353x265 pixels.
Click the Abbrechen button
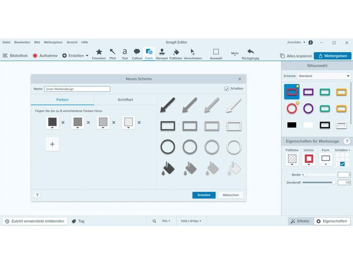click(231, 195)
